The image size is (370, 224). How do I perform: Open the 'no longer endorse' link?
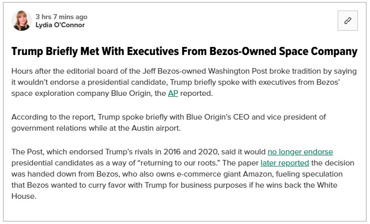coord(300,152)
